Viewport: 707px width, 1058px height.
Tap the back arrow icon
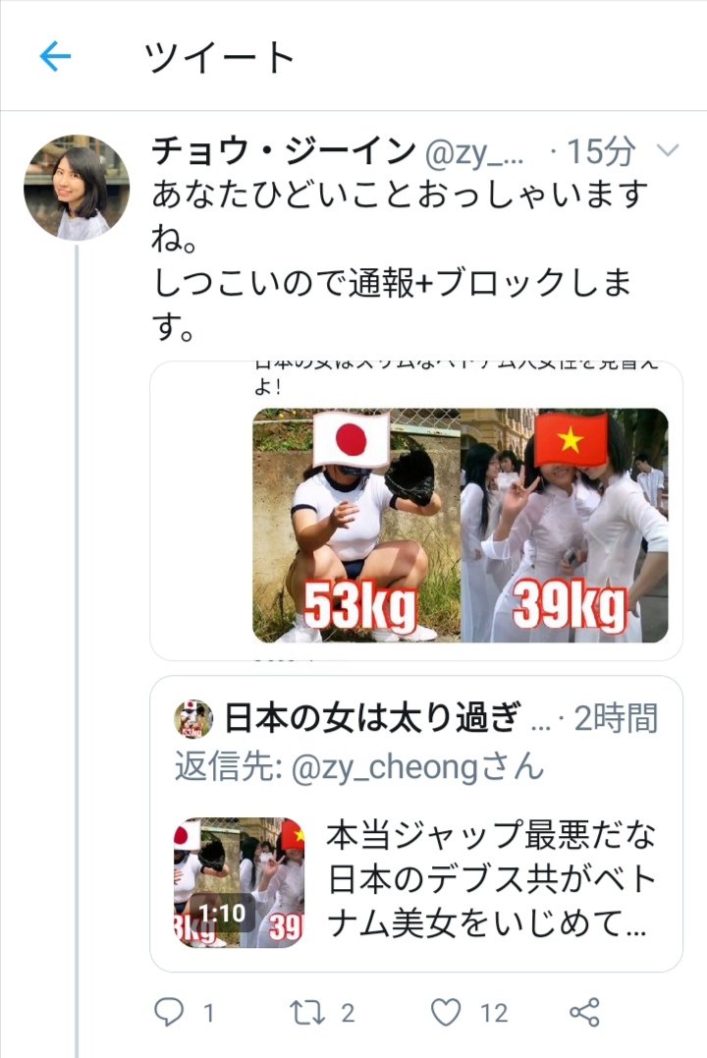[x=55, y=56]
